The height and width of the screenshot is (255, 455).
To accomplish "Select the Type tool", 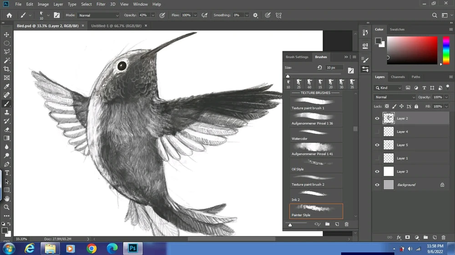I will (7, 173).
